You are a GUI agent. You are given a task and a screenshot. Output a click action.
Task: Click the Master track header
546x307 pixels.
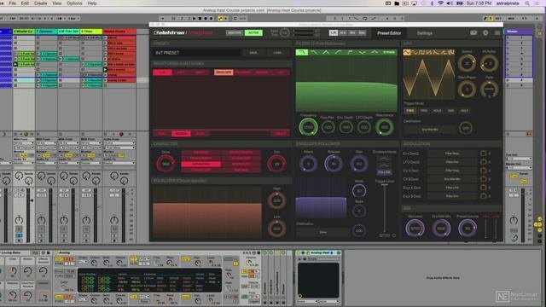click(x=519, y=32)
